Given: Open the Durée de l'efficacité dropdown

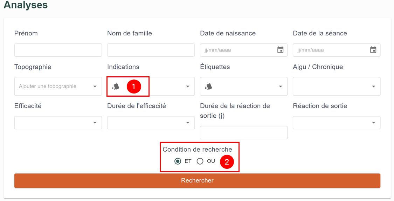Looking at the screenshot, I should 151,123.
